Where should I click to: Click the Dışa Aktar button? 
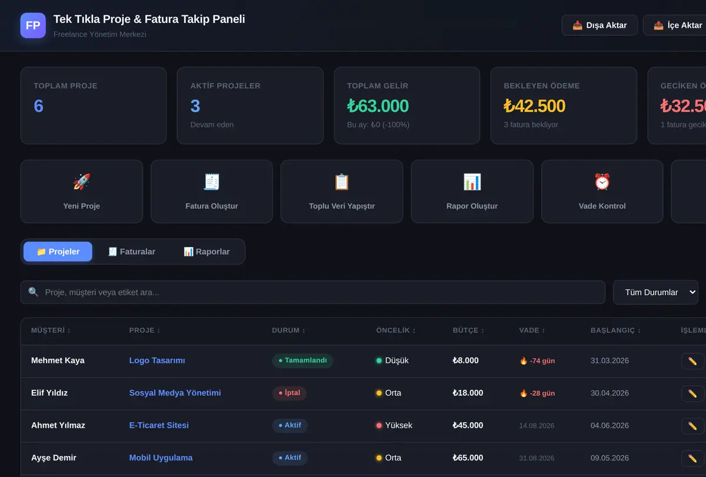600,25
